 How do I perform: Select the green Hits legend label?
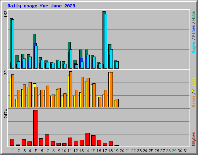click(x=194, y=16)
